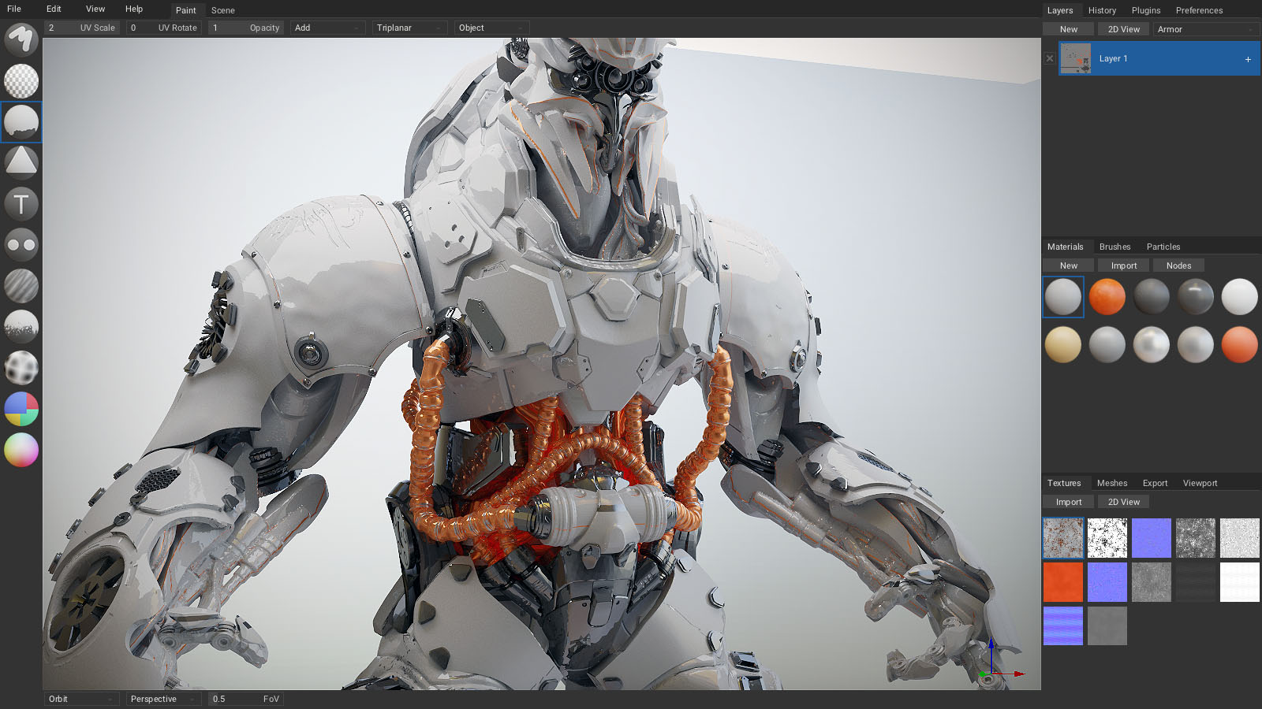Choose the Particle spray tool
Screen dimensions: 1262x709
[21, 326]
